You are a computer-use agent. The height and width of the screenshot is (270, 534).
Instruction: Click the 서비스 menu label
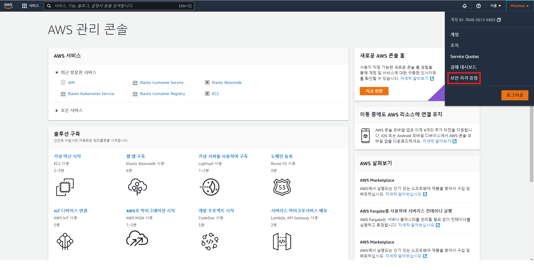click(34, 6)
